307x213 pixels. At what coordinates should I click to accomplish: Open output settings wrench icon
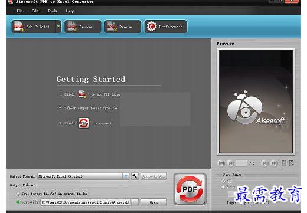click(135, 176)
